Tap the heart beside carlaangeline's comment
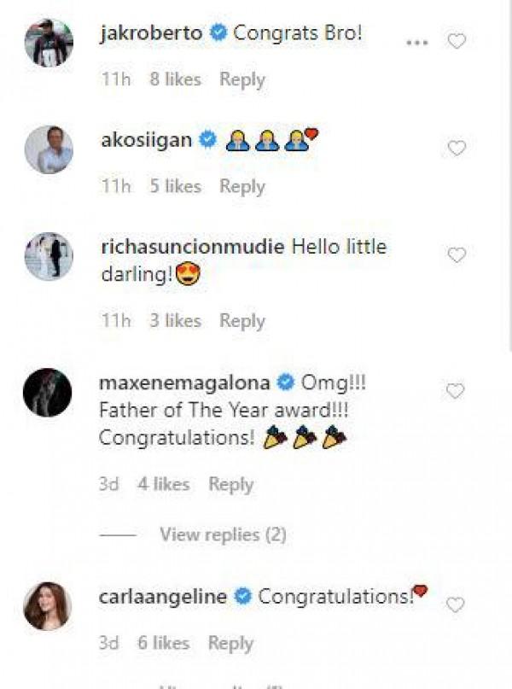The height and width of the screenshot is (689, 512). tap(457, 605)
